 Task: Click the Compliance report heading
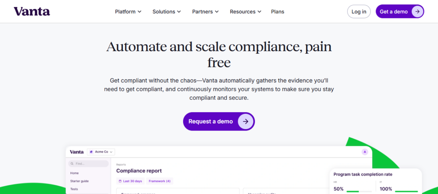[139, 171]
